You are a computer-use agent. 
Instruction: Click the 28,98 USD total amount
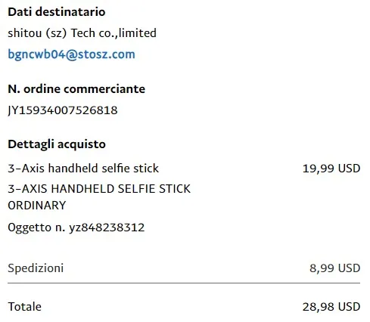[331, 307]
